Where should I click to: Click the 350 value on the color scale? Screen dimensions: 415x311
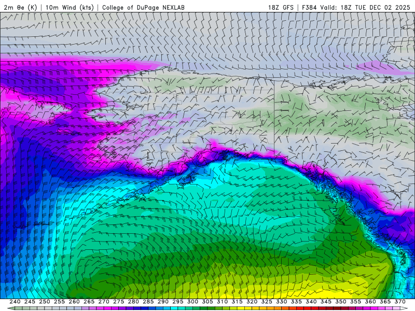pos(341,302)
